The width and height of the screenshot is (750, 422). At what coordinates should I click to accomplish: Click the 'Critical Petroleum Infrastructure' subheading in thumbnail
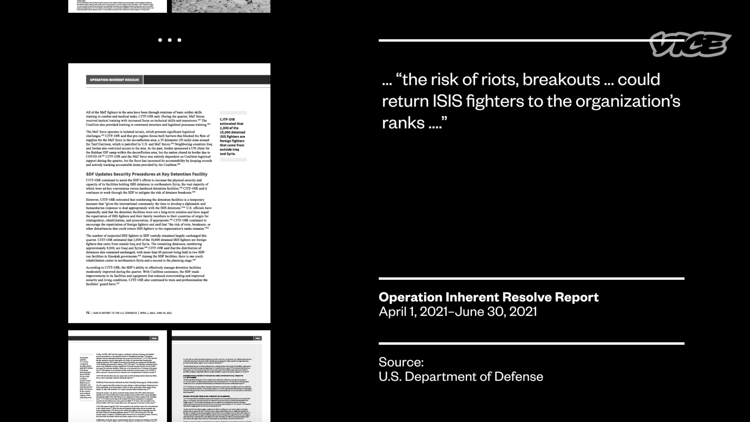click(x=127, y=382)
